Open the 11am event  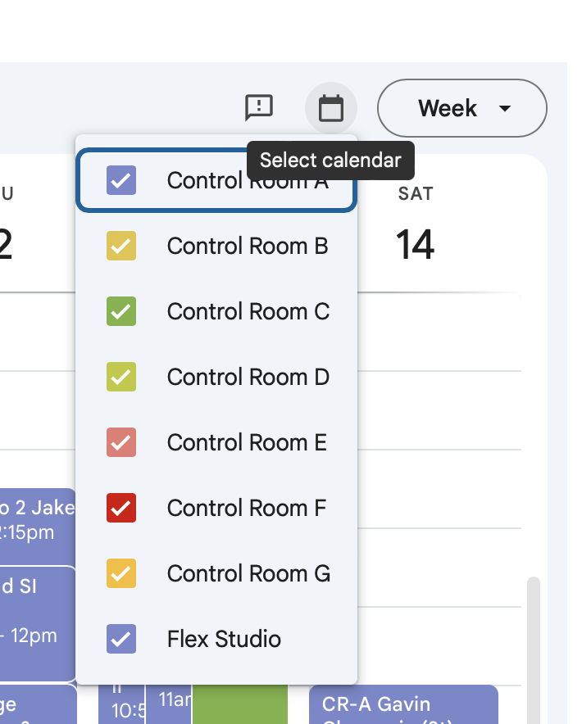tap(170, 706)
